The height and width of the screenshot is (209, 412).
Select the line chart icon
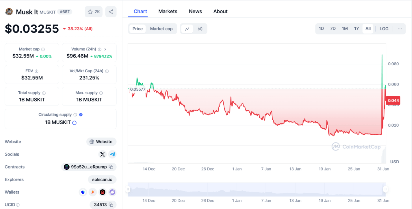(x=187, y=29)
